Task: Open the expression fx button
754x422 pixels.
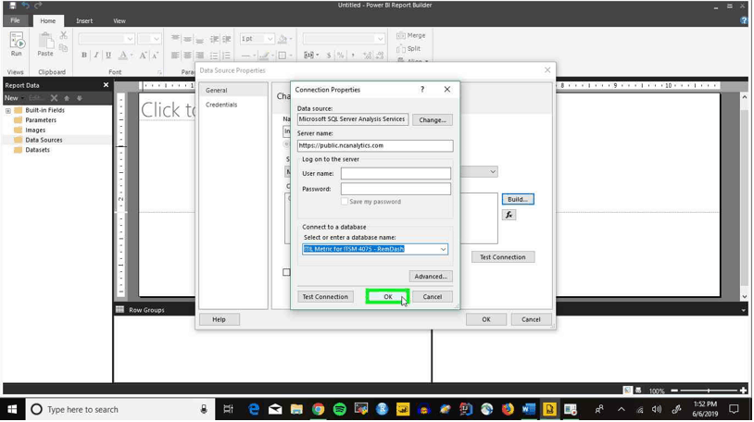Action: pos(509,215)
